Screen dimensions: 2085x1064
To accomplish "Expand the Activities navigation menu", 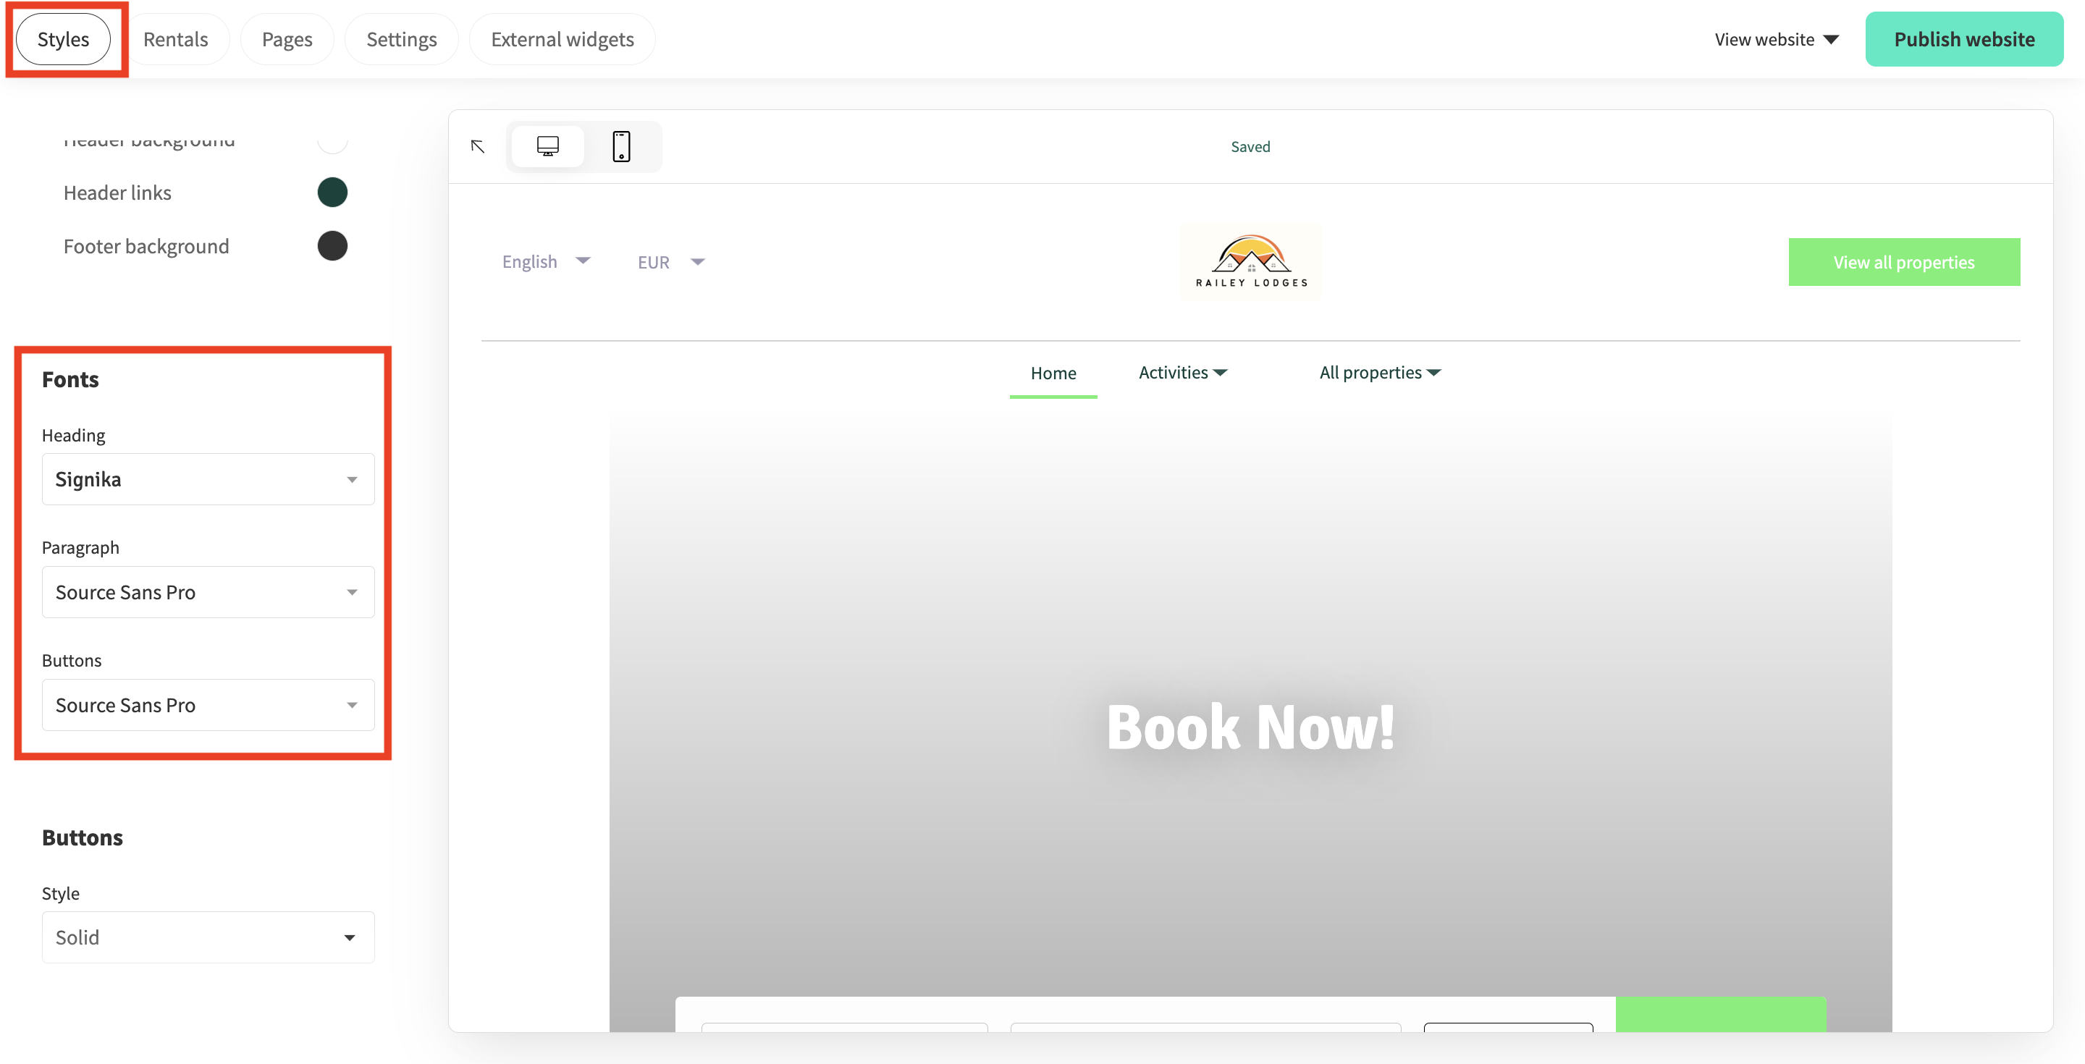I will [1182, 371].
